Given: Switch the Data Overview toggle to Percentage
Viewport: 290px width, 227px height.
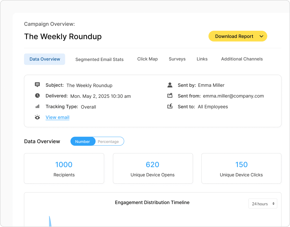Looking at the screenshot, I should coord(108,141).
